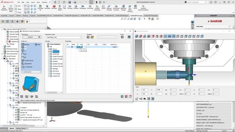
Task: Open the Window menu
Action: [44, 2]
